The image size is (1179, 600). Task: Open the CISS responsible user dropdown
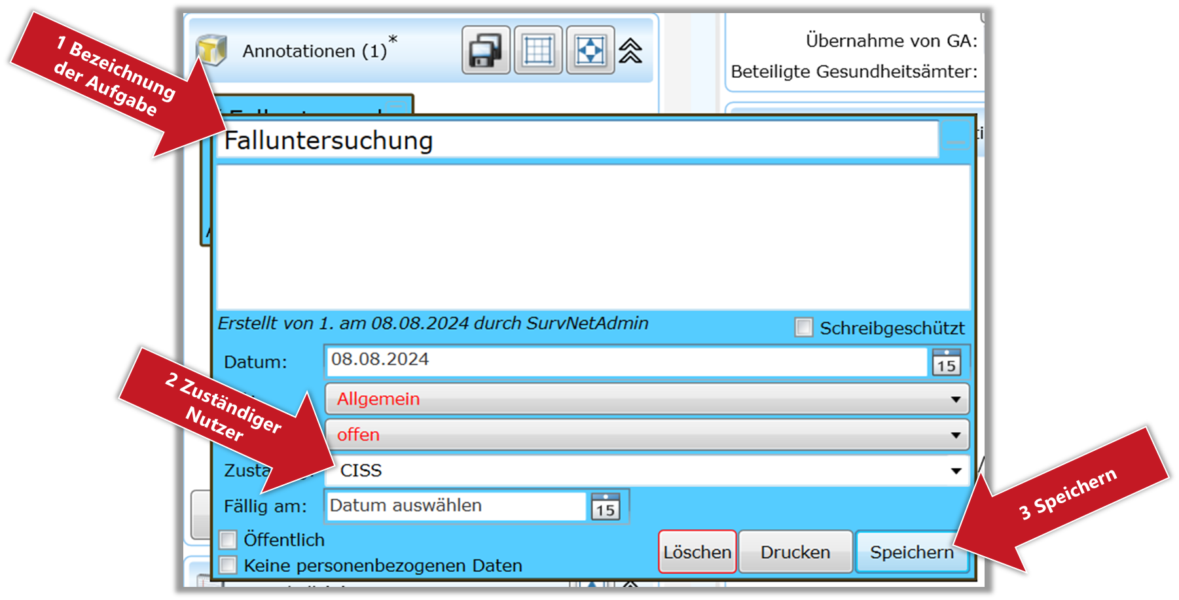[646, 471]
